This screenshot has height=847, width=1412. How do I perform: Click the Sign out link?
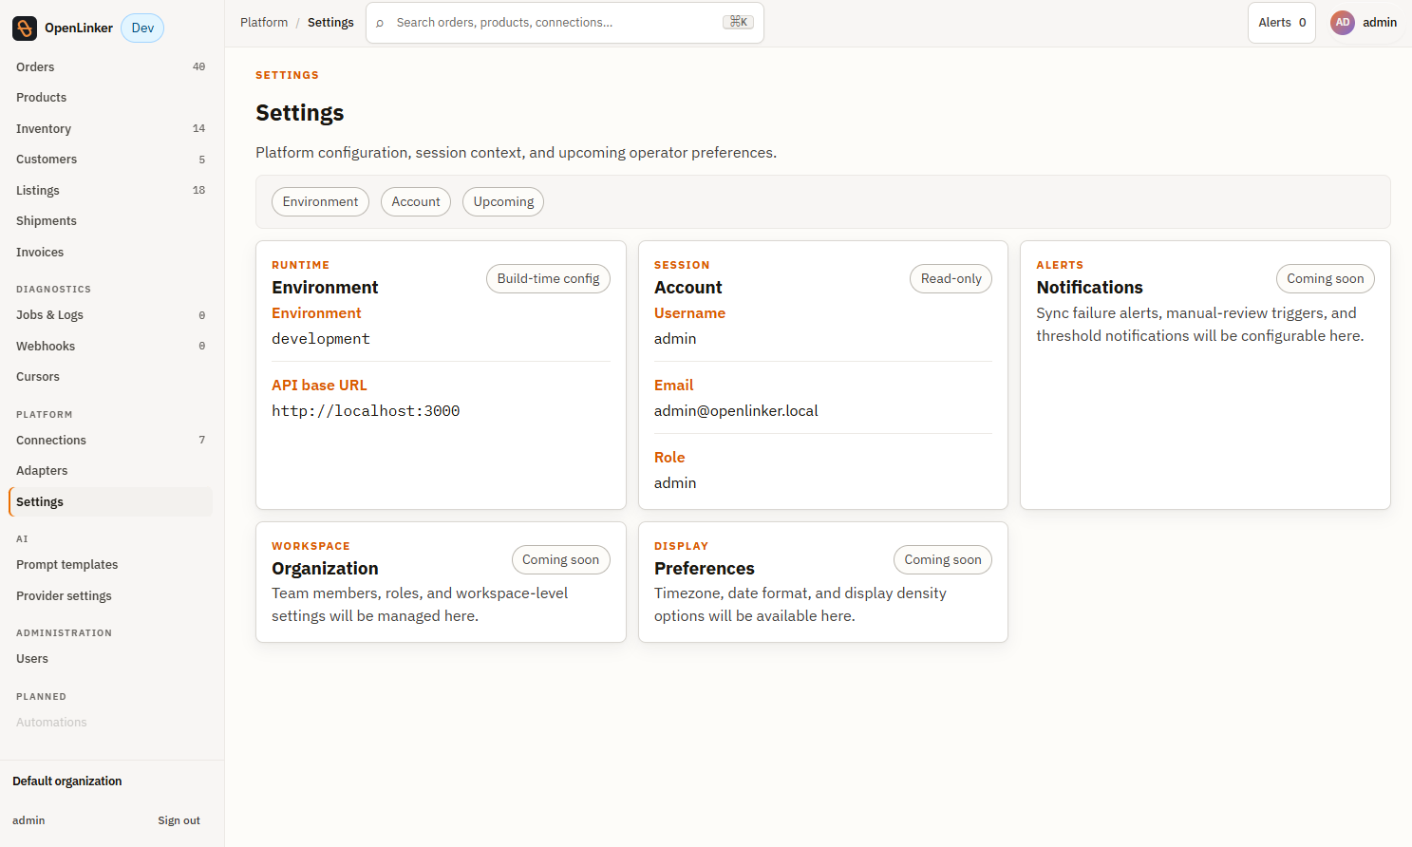tap(179, 820)
